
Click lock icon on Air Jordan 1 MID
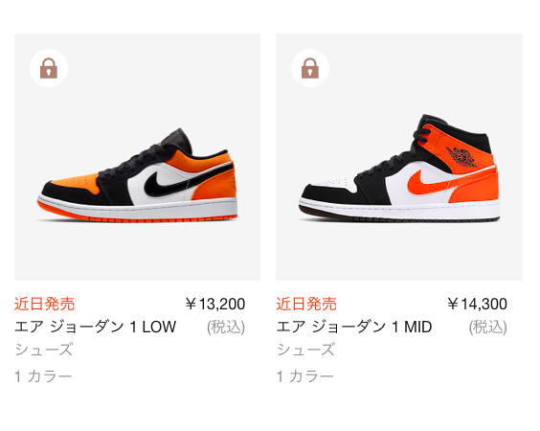pyautogui.click(x=310, y=68)
